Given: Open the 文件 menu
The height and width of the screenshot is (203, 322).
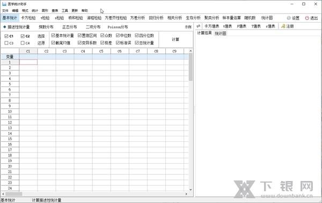Looking at the screenshot, I should [5, 11].
